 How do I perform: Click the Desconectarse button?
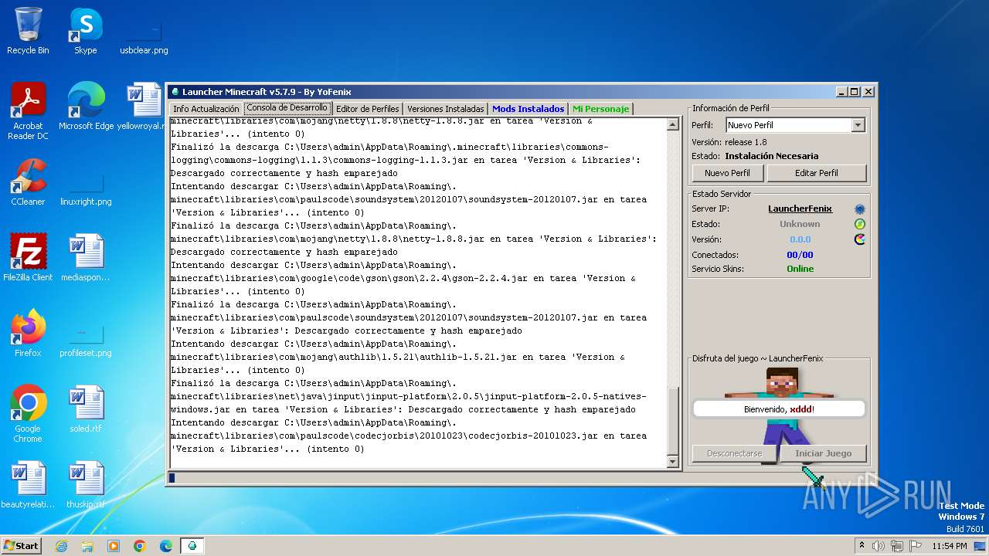click(734, 453)
